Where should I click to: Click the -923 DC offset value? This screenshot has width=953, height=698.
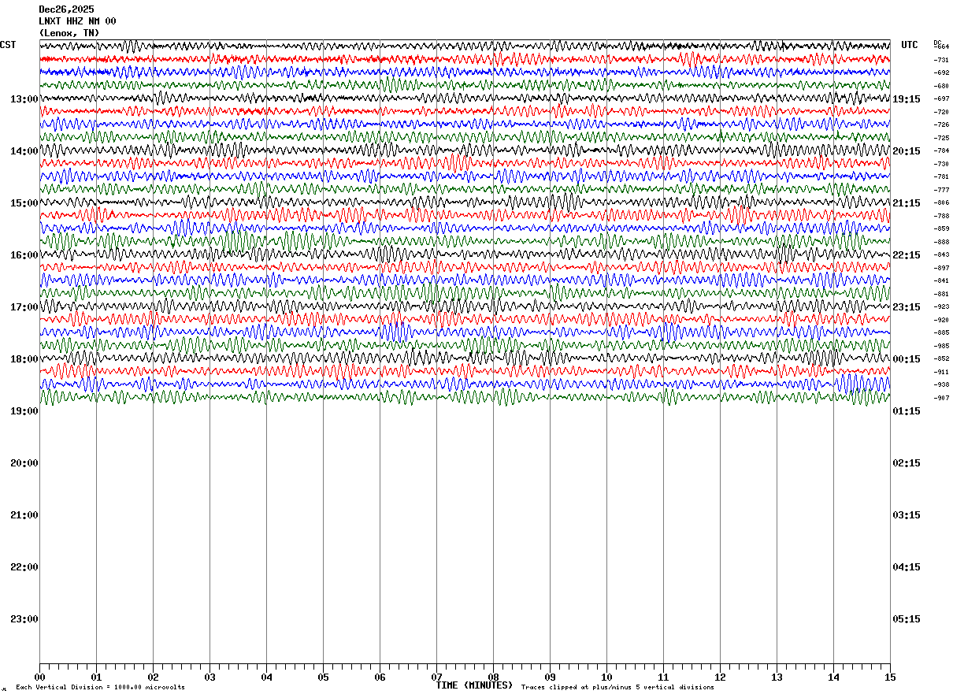click(x=941, y=306)
